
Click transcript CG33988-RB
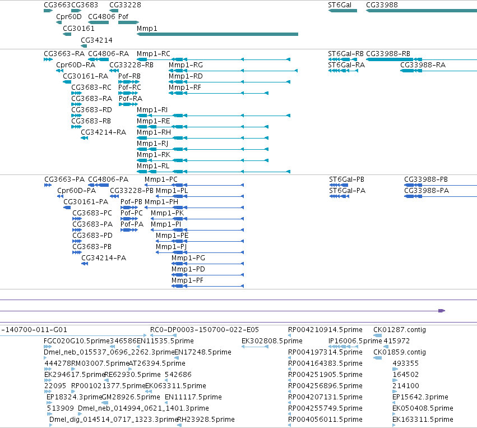422,59
